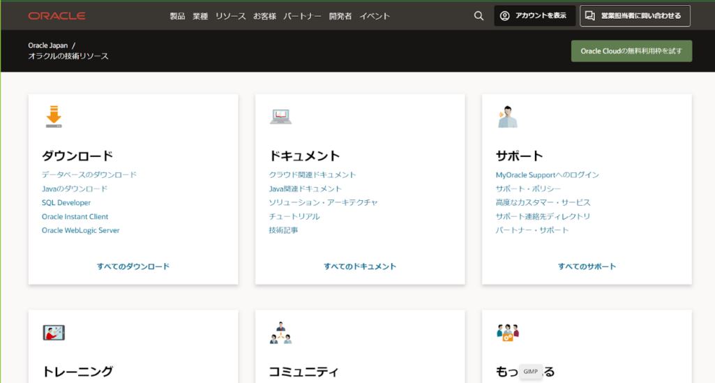The height and width of the screenshot is (383, 715).
Task: Click the コミュニティ card heading
Action: [303, 372]
